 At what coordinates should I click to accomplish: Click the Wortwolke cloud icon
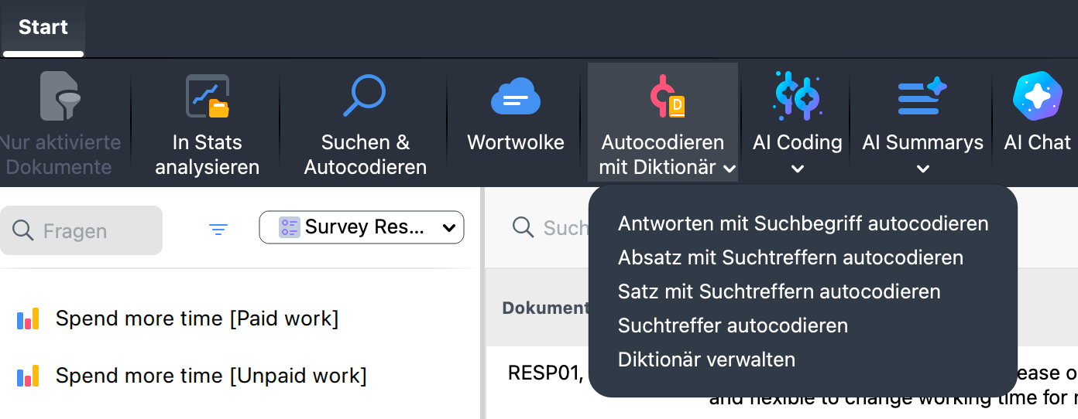tap(516, 97)
